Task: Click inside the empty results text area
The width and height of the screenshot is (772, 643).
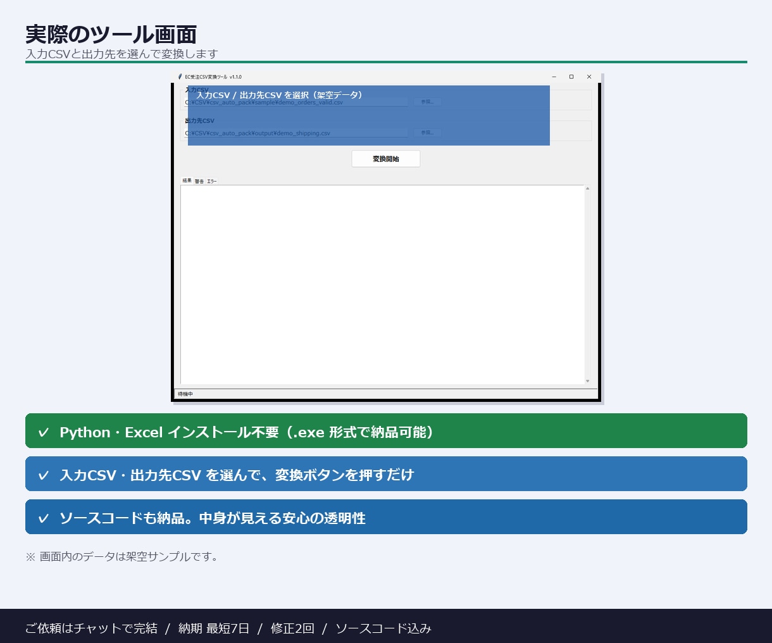Action: 382,285
